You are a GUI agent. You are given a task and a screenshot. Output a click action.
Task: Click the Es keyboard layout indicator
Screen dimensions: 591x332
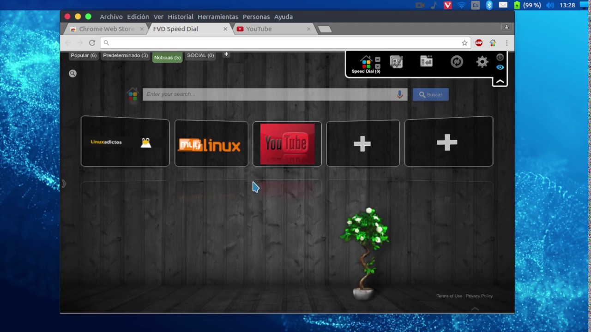click(x=475, y=5)
